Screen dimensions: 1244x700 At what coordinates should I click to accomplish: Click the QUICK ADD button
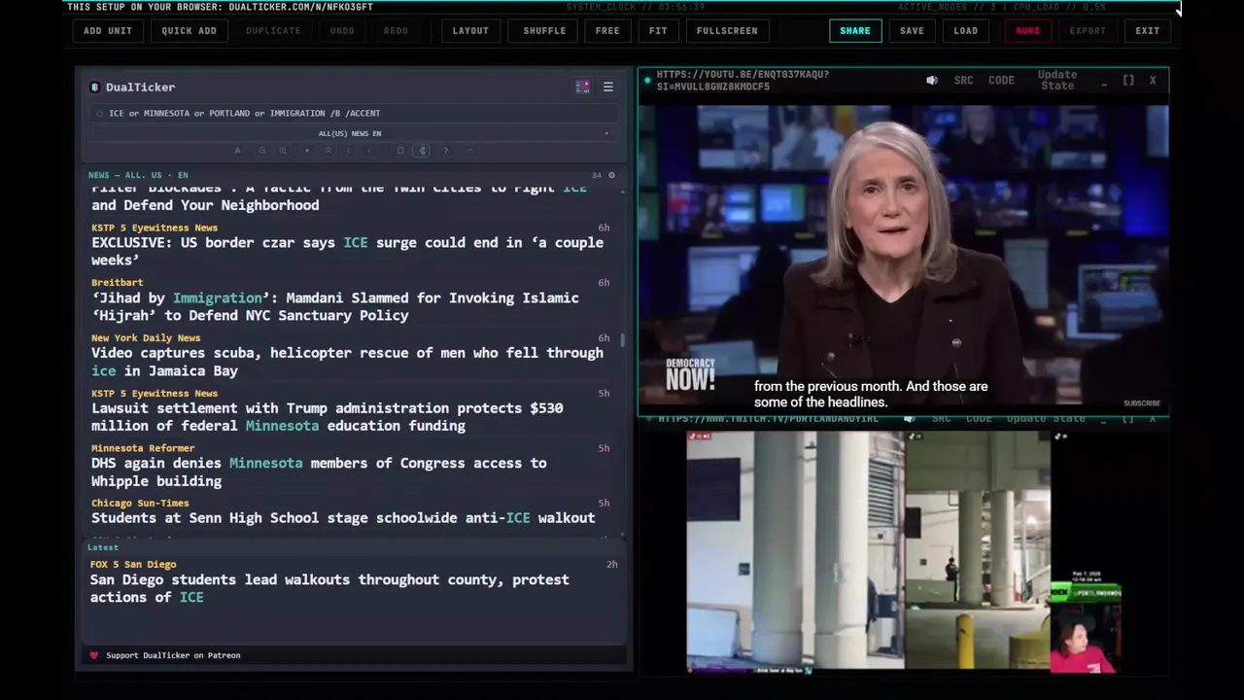pyautogui.click(x=190, y=31)
